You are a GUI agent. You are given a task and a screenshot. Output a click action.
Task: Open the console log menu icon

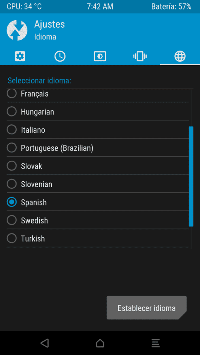(x=156, y=343)
